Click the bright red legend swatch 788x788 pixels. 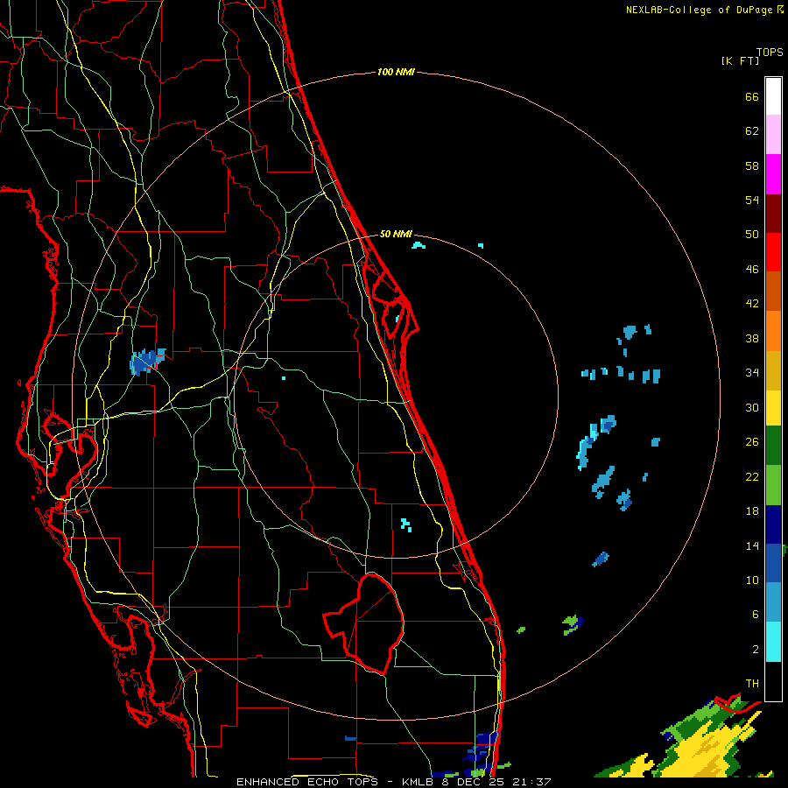pyautogui.click(x=773, y=252)
